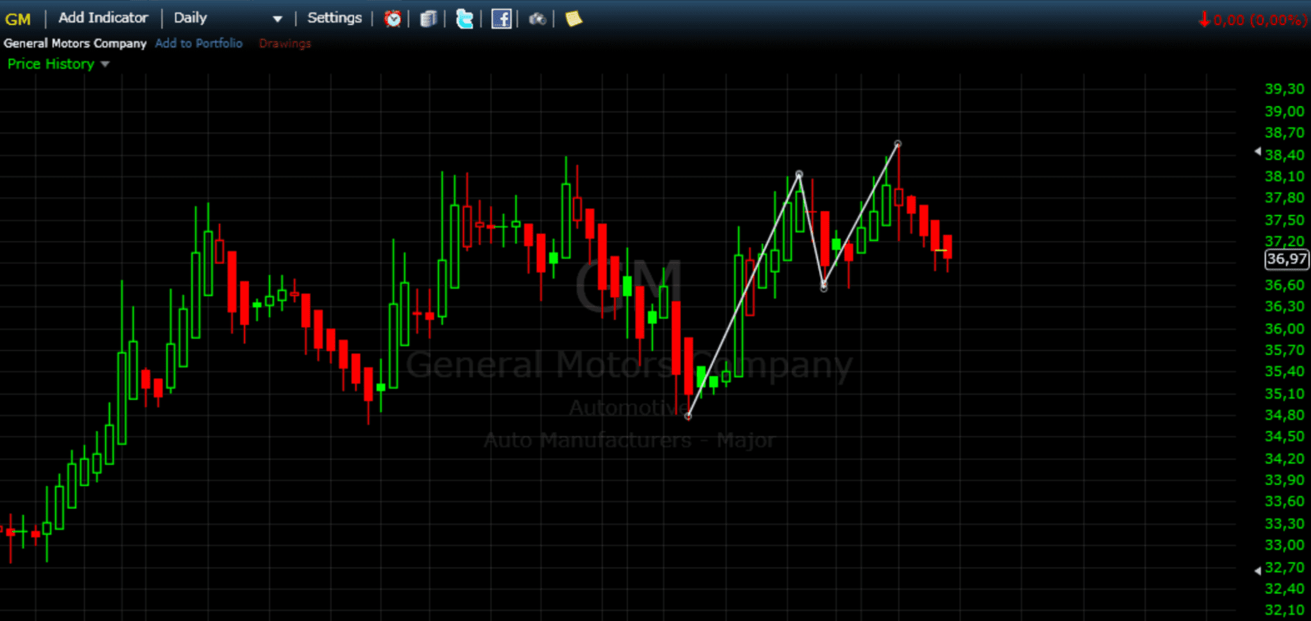Viewport: 1311px width, 621px height.
Task: Click the yellow sticky note icon
Action: (x=574, y=19)
